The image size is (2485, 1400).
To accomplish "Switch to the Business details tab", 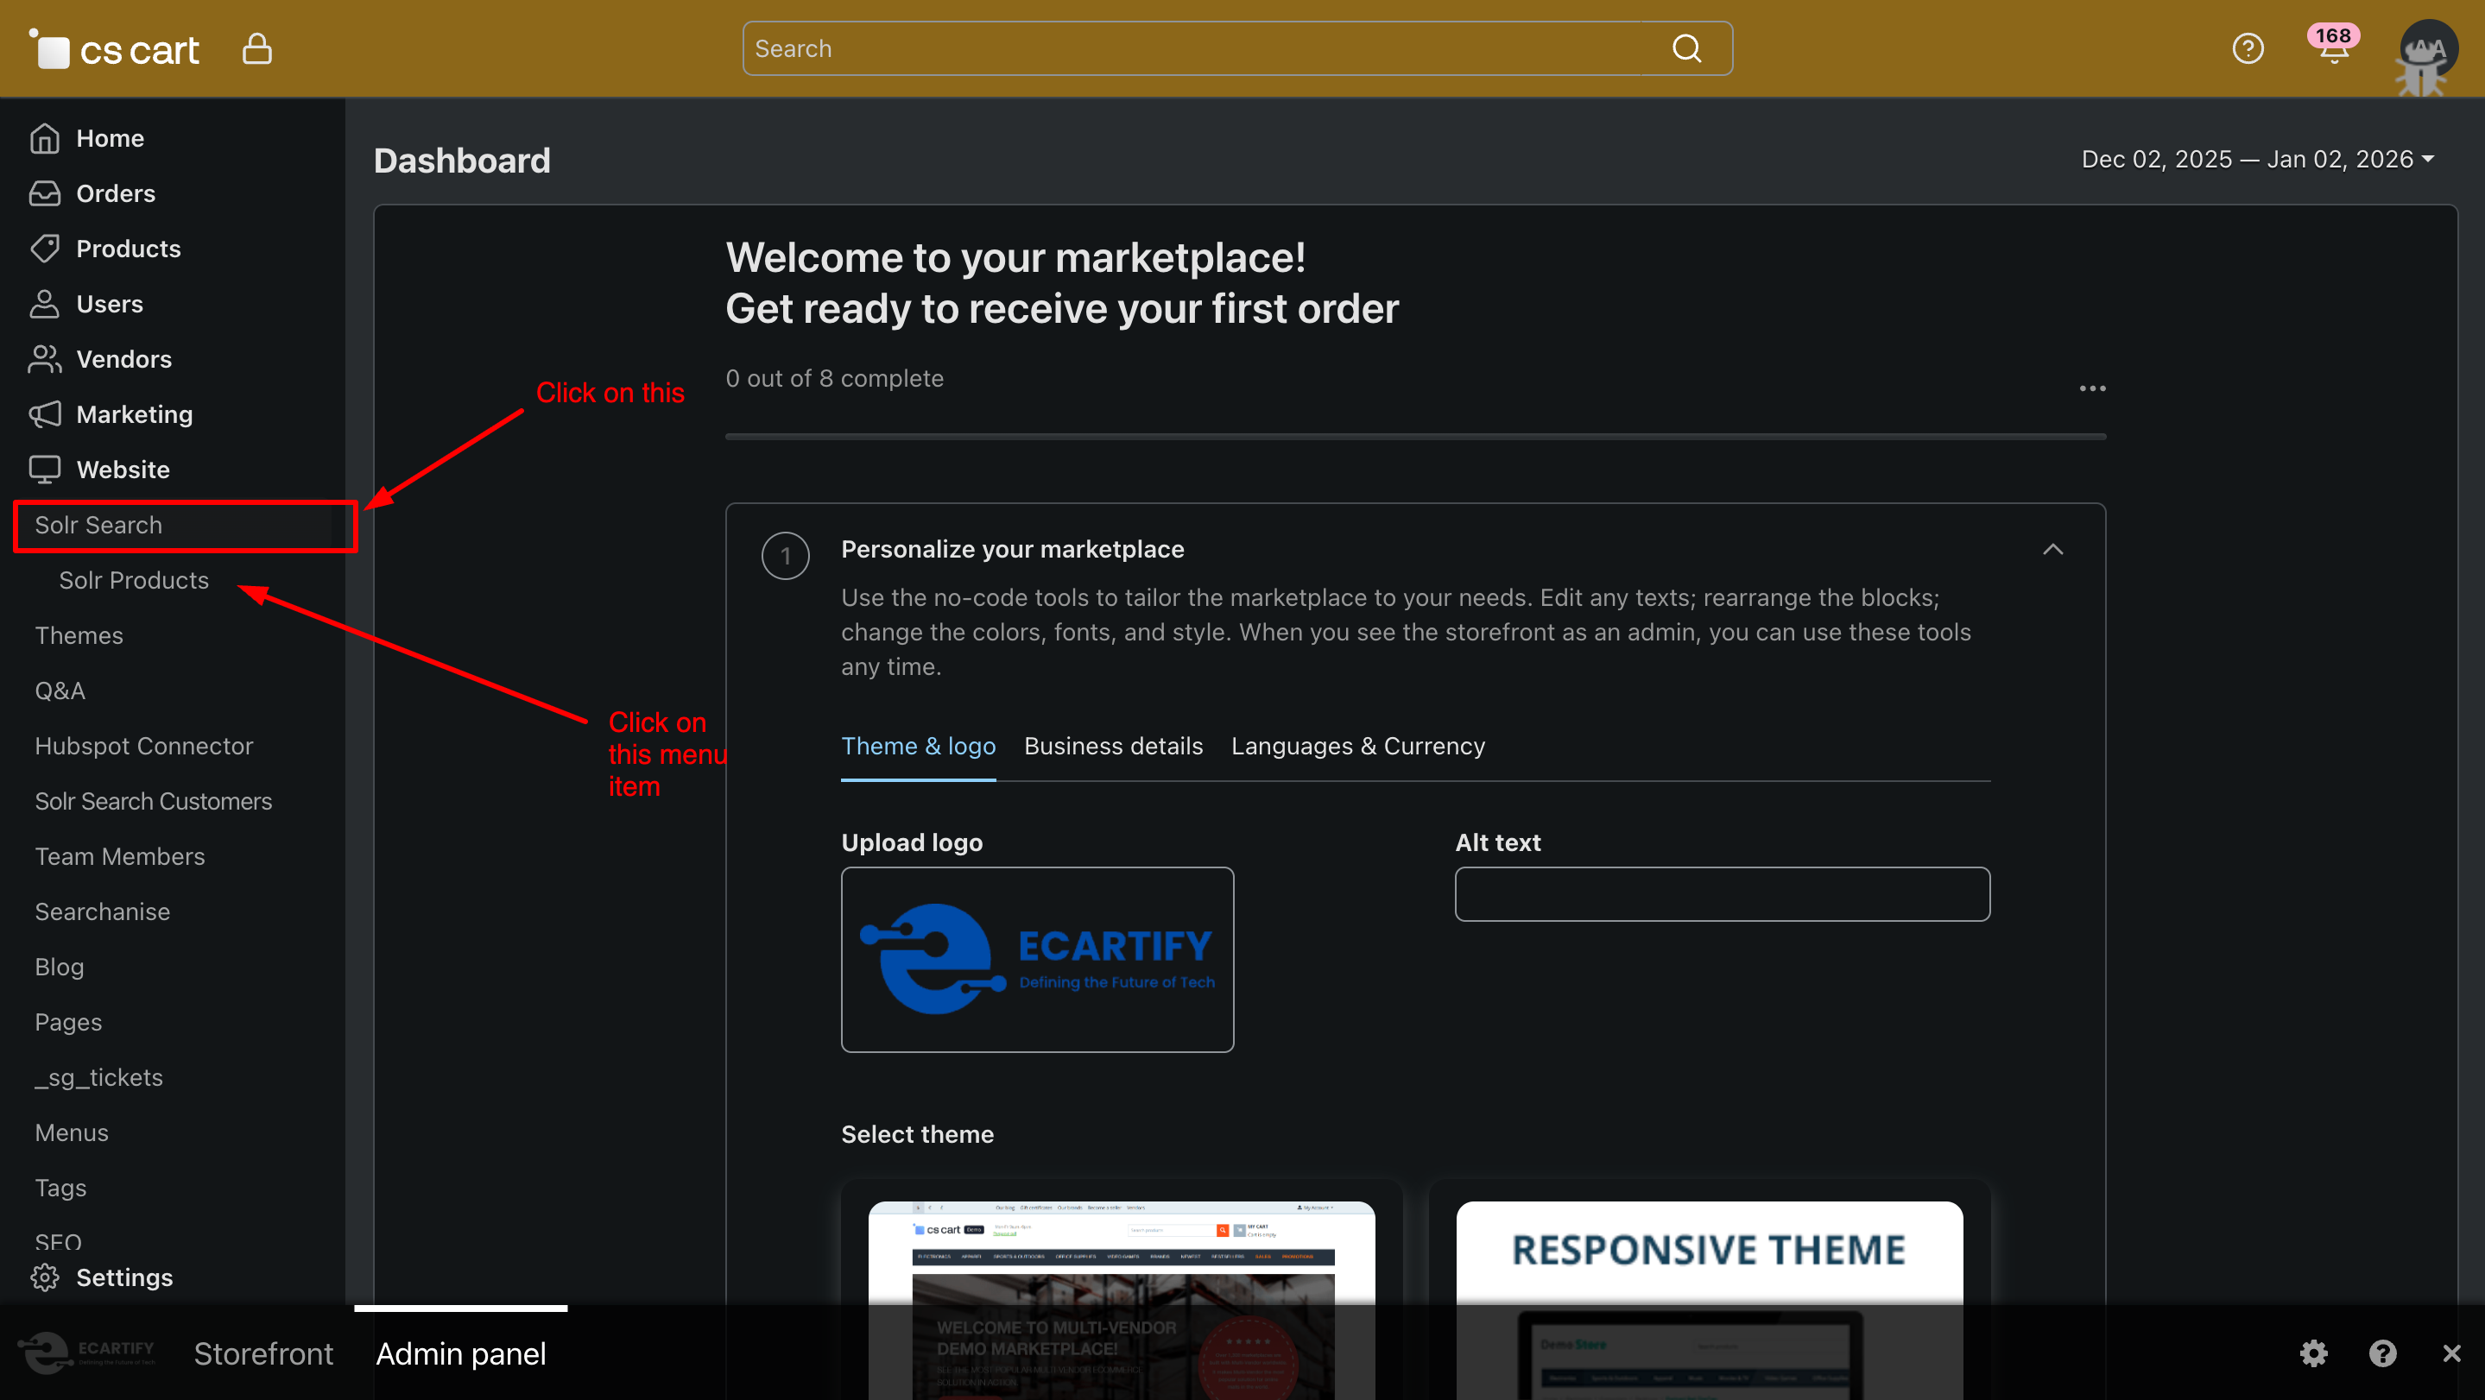I will point(1113,746).
